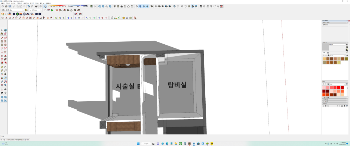Click the material name input field
Viewport: 350px width, 146px height.
tap(337, 45)
